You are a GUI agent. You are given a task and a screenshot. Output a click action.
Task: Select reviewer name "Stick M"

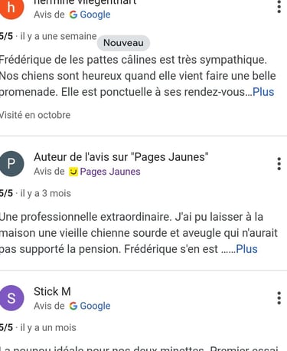tap(52, 291)
